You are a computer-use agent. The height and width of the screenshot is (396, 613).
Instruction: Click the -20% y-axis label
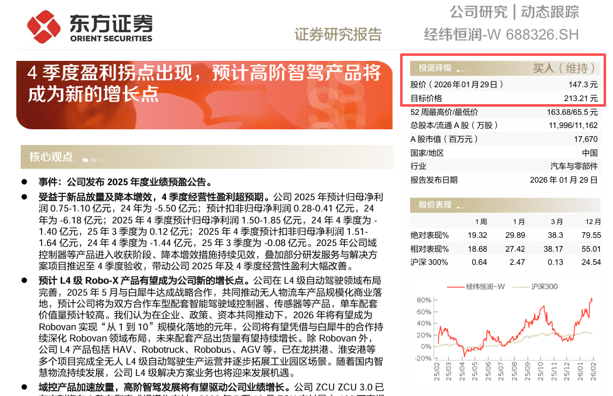click(x=423, y=358)
